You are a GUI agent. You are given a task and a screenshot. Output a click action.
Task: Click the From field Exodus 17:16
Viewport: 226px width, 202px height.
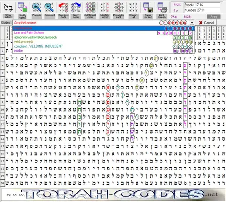pos(202,5)
